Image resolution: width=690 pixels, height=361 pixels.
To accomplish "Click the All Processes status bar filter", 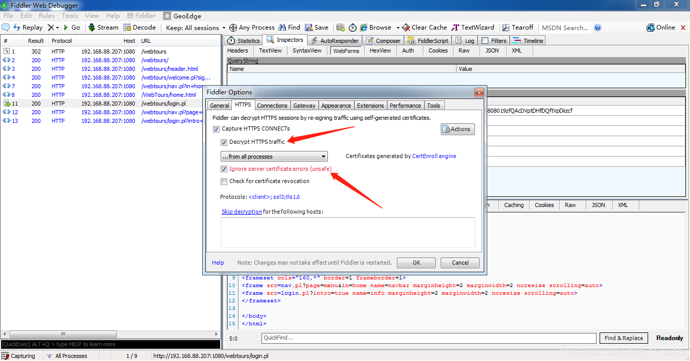I will 66,356.
